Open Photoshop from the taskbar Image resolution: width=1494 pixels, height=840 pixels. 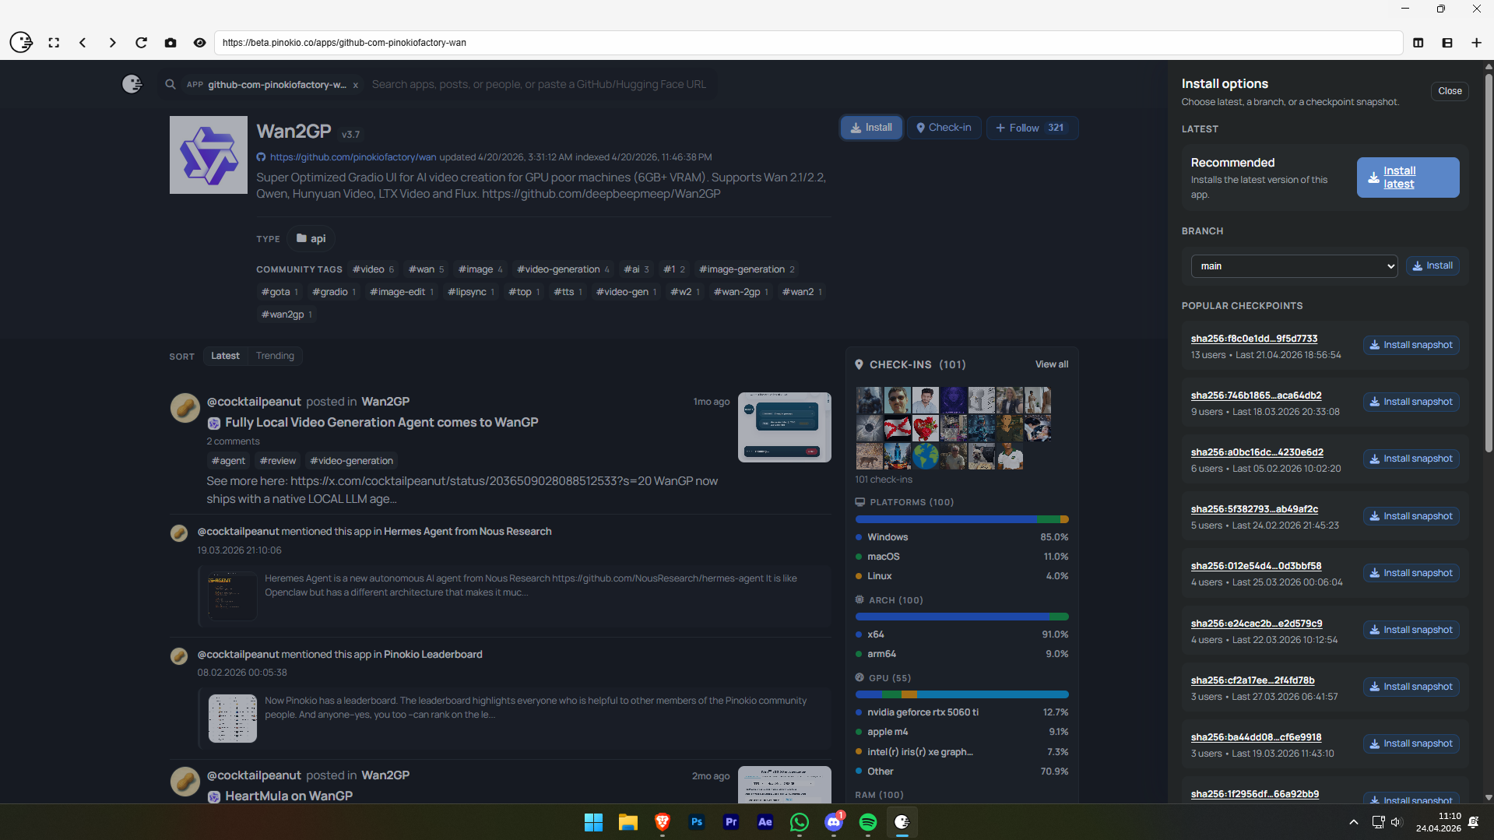click(696, 822)
